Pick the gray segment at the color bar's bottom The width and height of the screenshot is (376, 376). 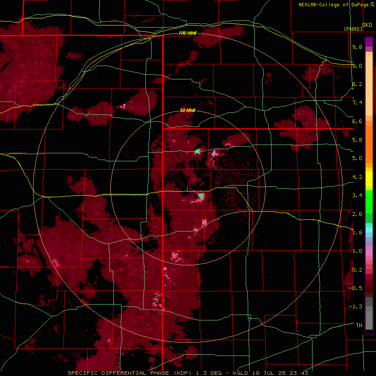(369, 319)
